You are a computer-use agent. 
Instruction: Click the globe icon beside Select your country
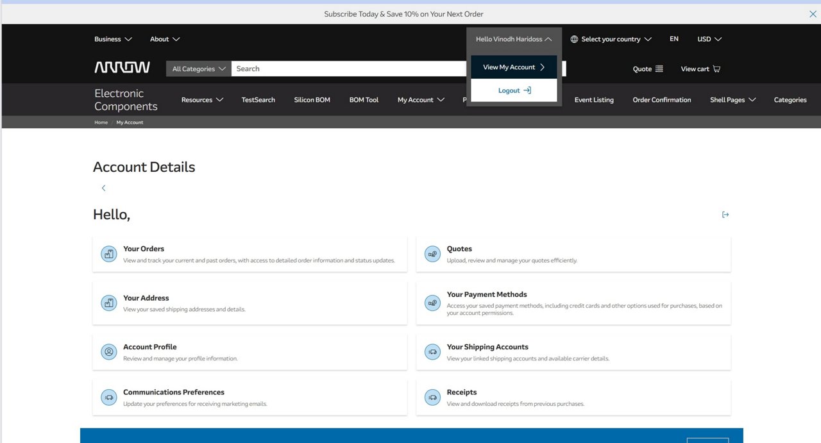(574, 39)
